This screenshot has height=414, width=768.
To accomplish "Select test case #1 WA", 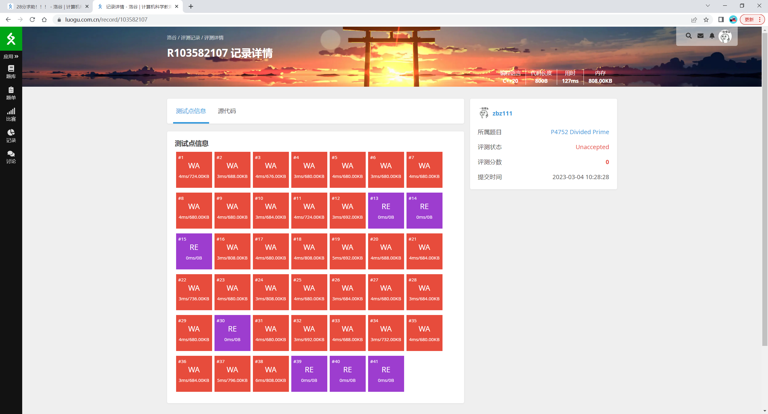I will (194, 170).
